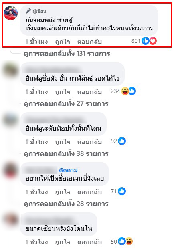Click ตอบกลับ under the อินฟลูระดับท็อป comment
Viewport: 184px width, 248px height.
coord(89,142)
